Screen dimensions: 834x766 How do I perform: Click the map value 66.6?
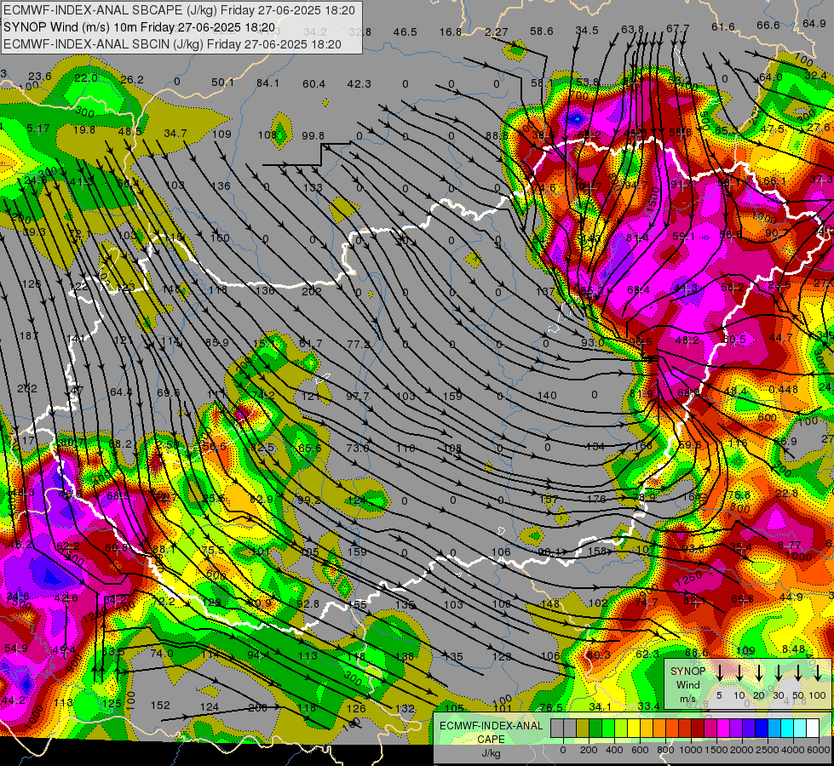pos(768,25)
